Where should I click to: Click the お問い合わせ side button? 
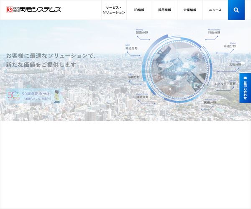[x=245, y=88]
